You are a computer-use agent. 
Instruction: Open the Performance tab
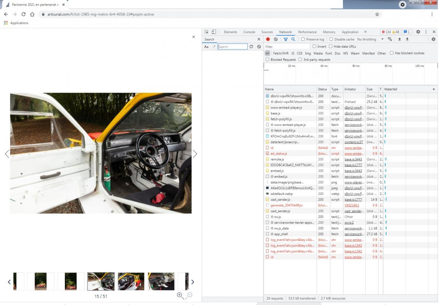coord(307,32)
